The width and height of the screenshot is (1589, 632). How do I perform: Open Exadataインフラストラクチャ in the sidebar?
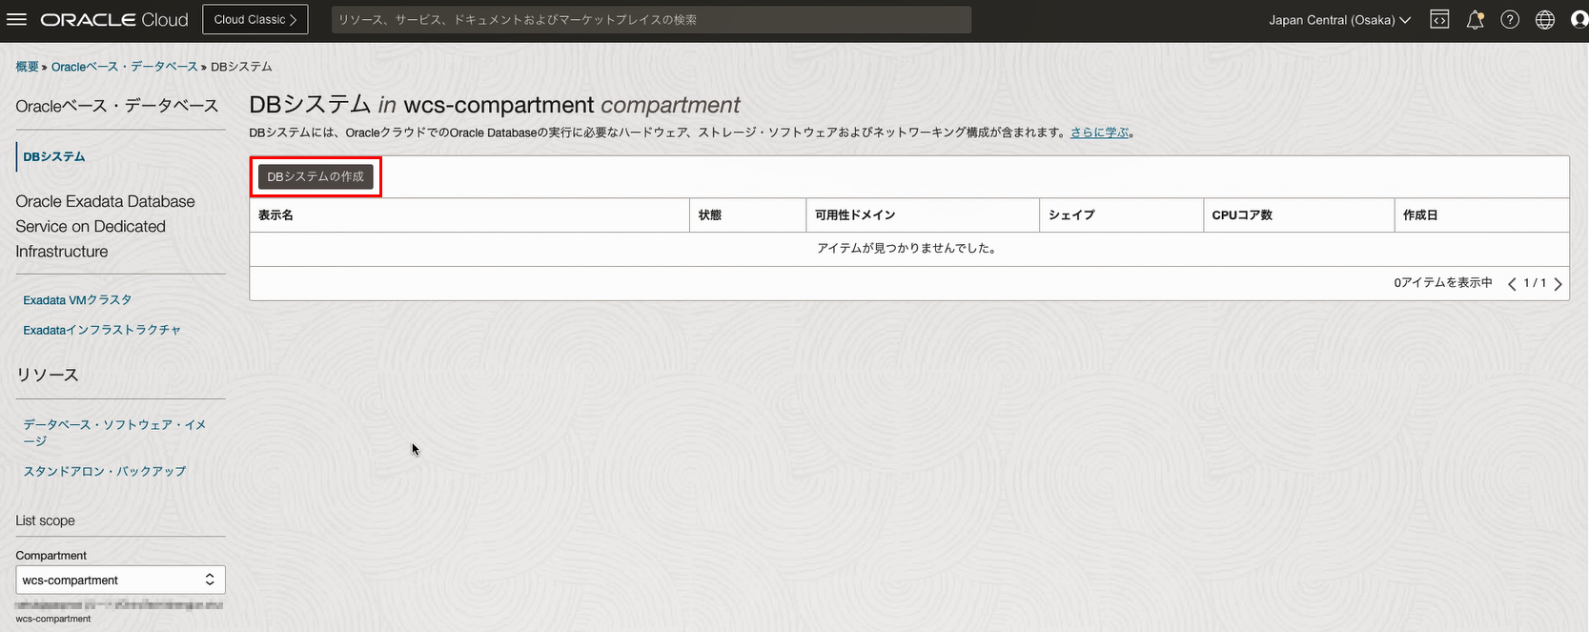tap(102, 330)
